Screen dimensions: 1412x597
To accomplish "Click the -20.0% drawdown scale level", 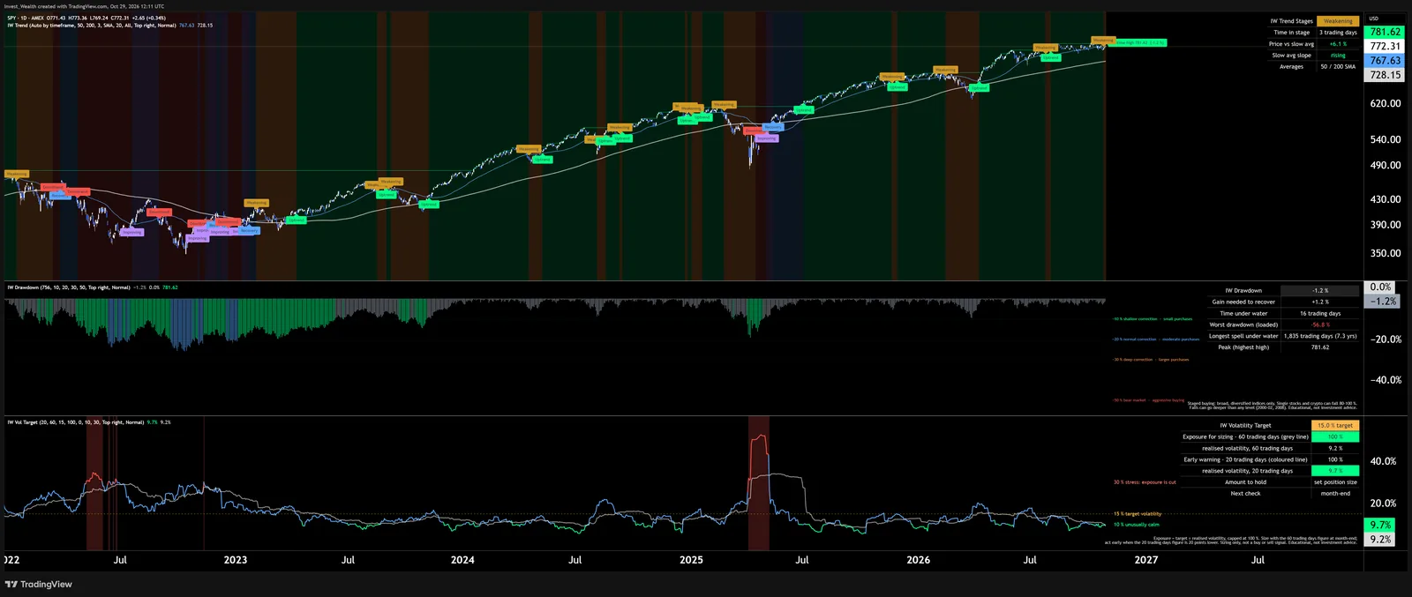I will point(1385,340).
